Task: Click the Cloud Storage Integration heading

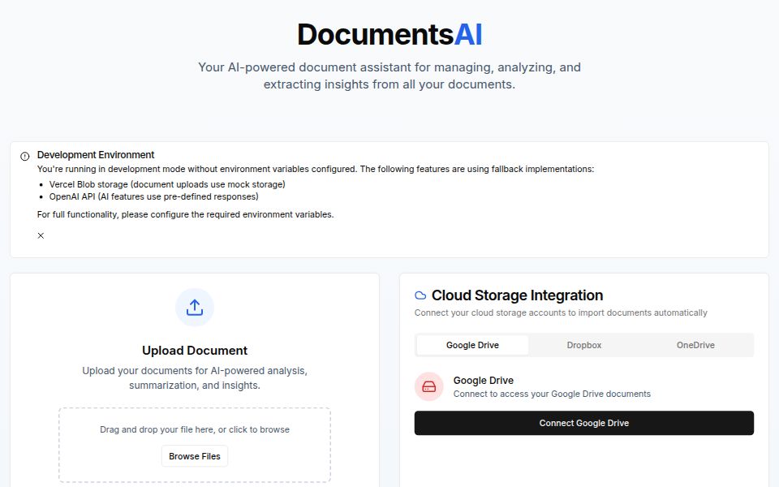Action: click(519, 295)
